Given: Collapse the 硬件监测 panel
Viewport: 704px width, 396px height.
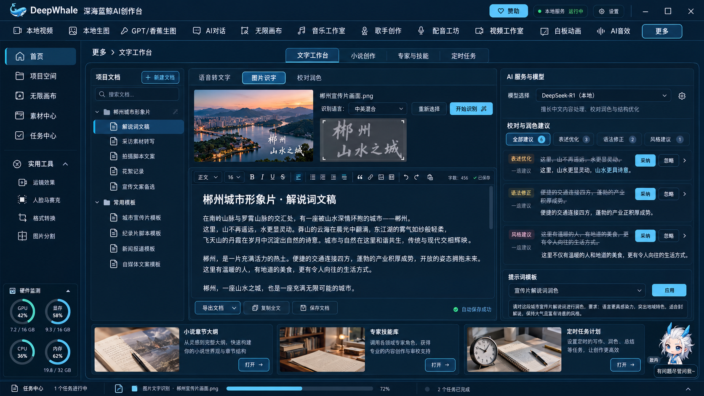Looking at the screenshot, I should (68, 291).
